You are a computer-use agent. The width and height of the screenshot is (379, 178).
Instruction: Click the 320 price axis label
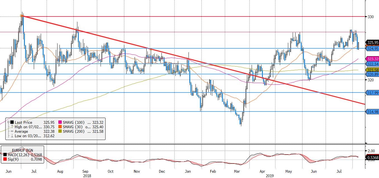pos(371,80)
